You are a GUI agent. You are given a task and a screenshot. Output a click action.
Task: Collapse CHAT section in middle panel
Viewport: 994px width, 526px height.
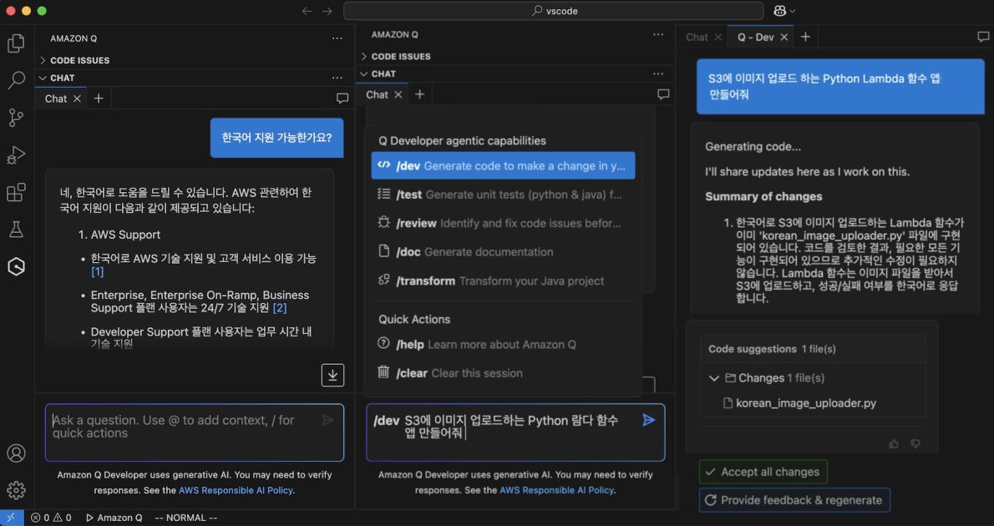click(x=378, y=74)
